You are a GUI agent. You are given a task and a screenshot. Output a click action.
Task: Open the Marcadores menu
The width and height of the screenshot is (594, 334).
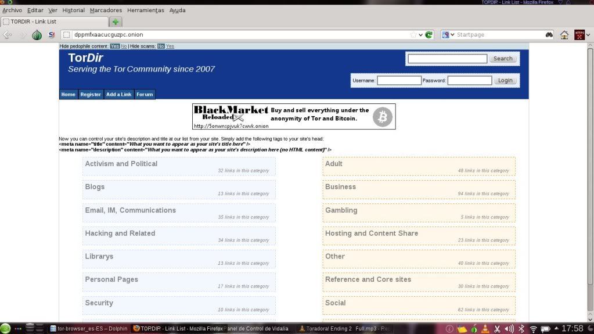click(x=106, y=10)
